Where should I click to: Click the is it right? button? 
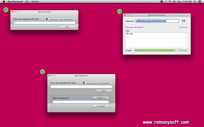[x=101, y=106]
